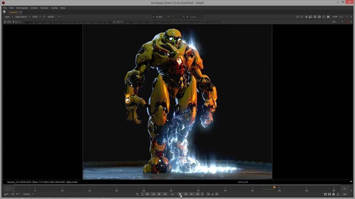The height and width of the screenshot is (199, 355).
Task: Toggle proxy mode striped icon
Action: point(306,17)
